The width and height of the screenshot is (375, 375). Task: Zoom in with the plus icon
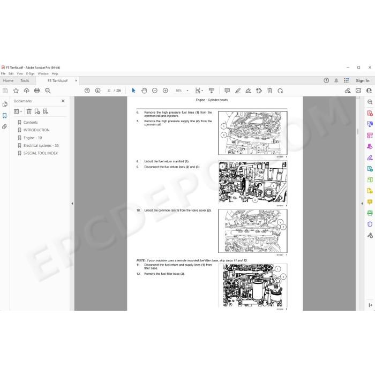click(165, 91)
